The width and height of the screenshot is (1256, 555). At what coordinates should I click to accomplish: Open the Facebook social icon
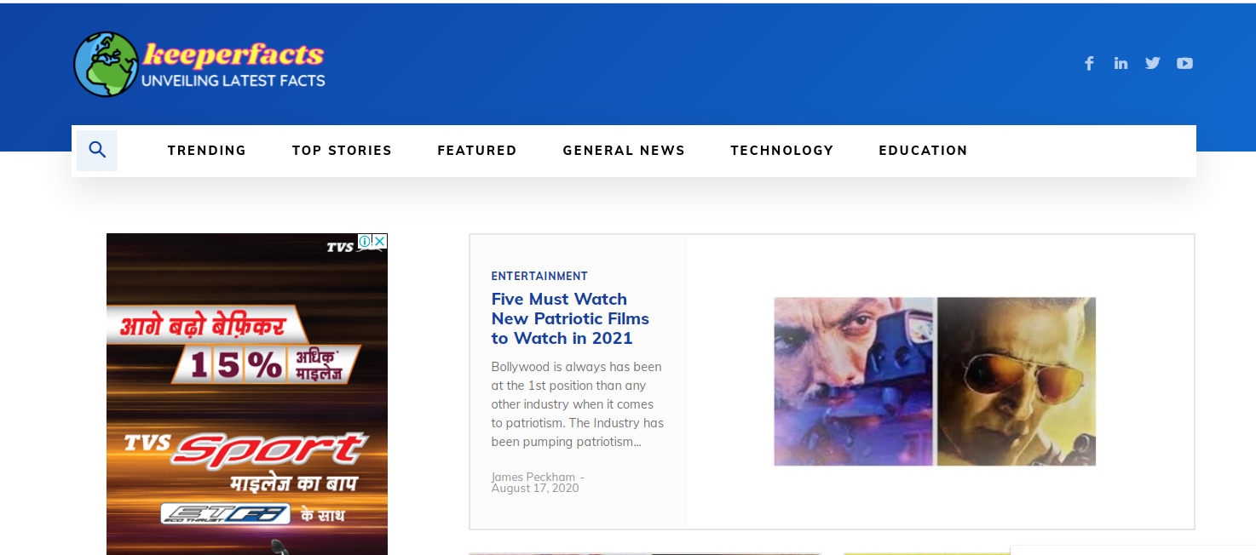(x=1089, y=63)
